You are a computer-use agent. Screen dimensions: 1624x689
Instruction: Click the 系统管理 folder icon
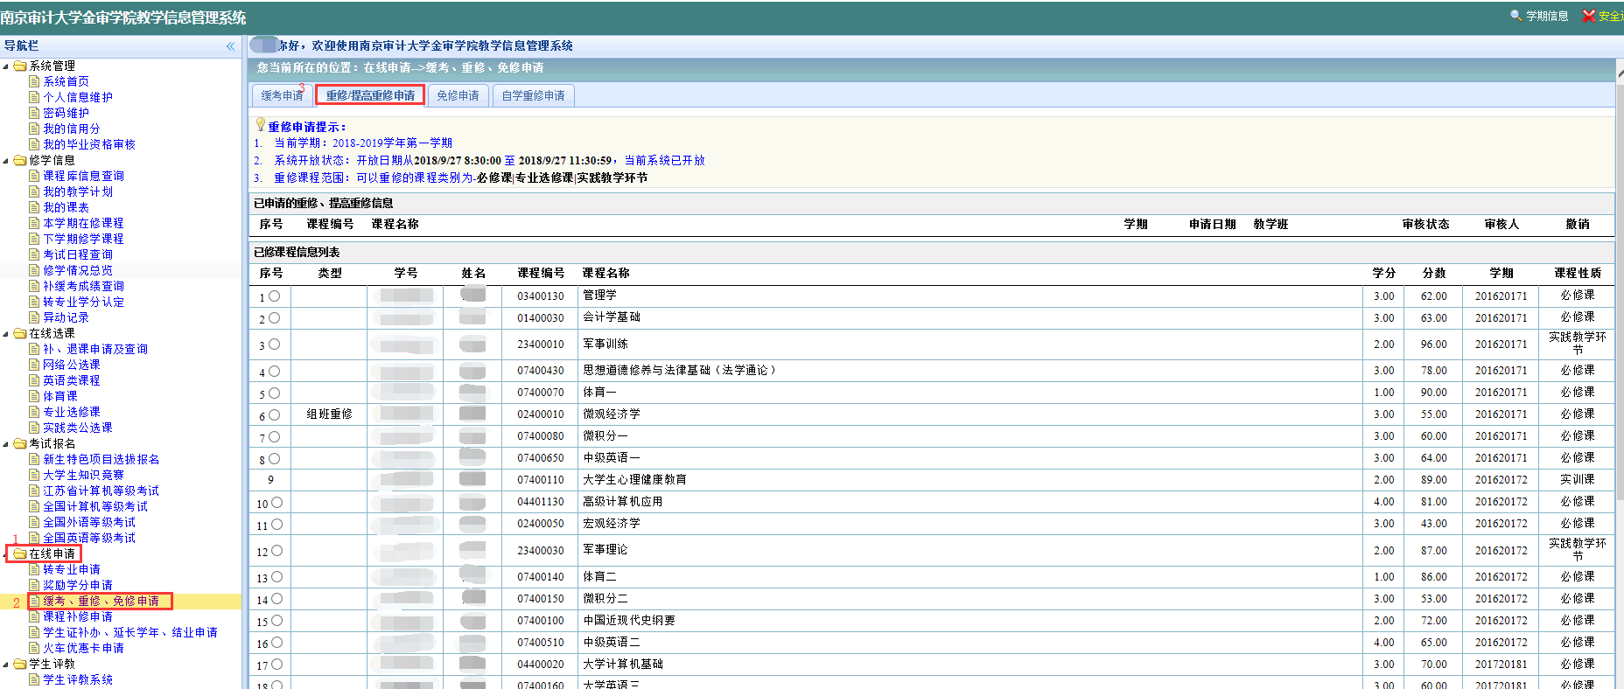point(20,66)
